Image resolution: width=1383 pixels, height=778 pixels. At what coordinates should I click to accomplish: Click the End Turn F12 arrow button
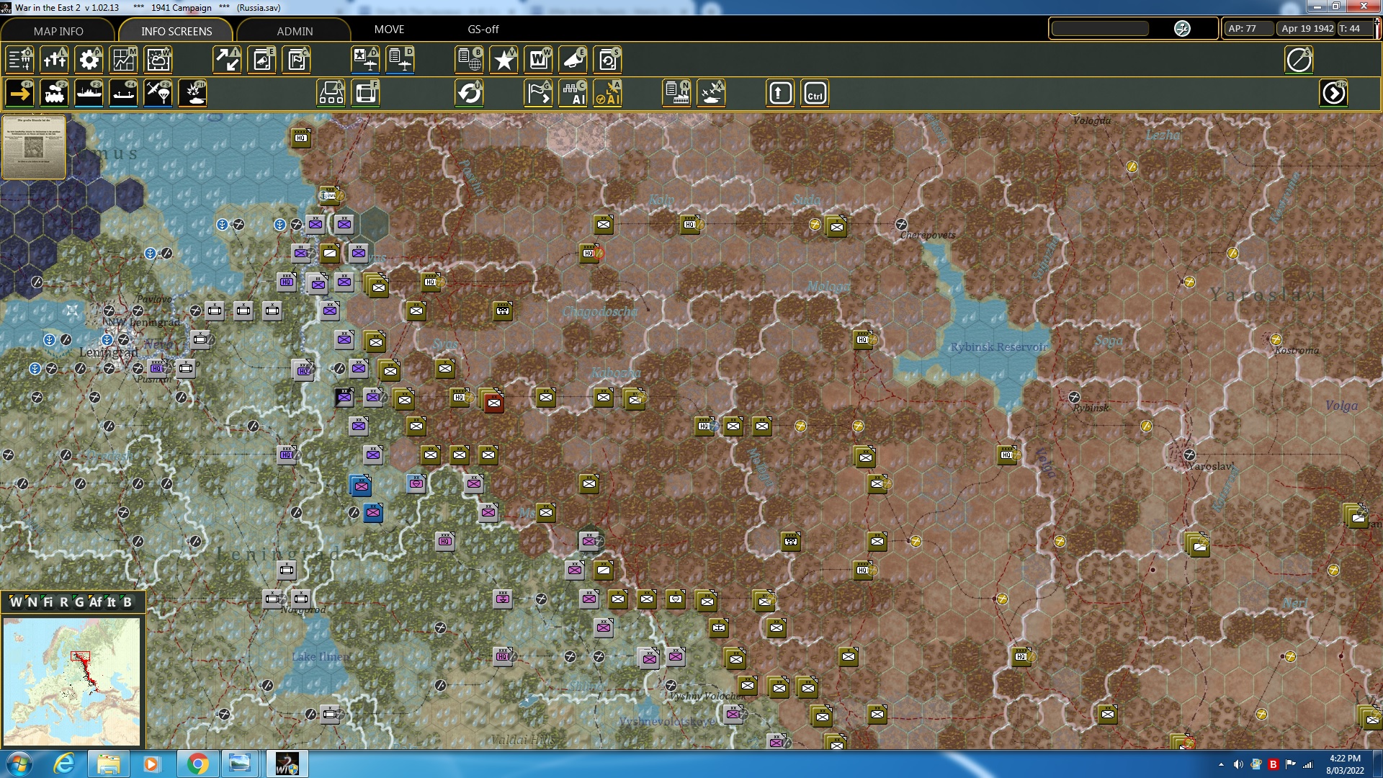pos(1333,94)
